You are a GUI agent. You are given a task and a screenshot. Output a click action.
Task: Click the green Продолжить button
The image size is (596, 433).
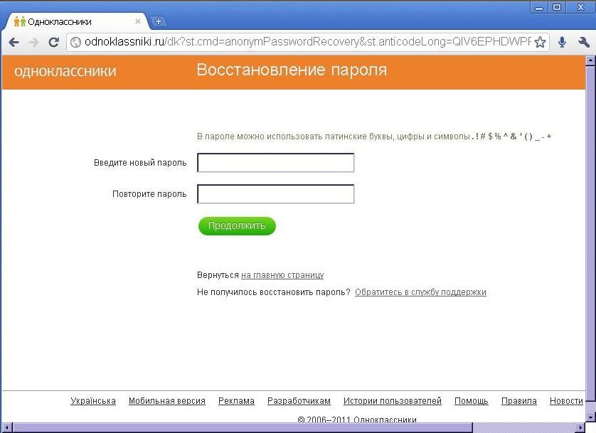click(237, 226)
